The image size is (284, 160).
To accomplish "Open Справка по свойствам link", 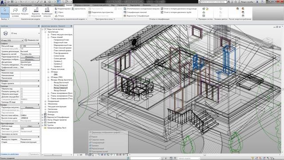I will 10,154.
